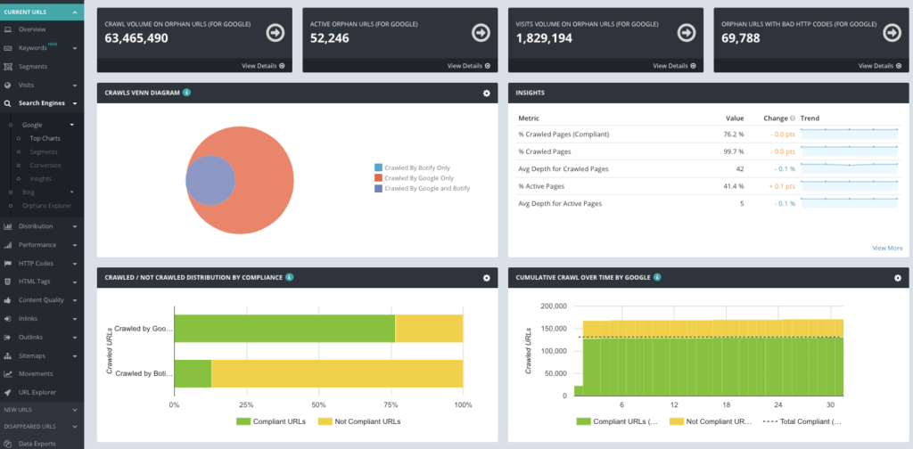Open gear on Cumulative Crawl Over Time panel
Image resolution: width=913 pixels, height=449 pixels.
tap(897, 278)
